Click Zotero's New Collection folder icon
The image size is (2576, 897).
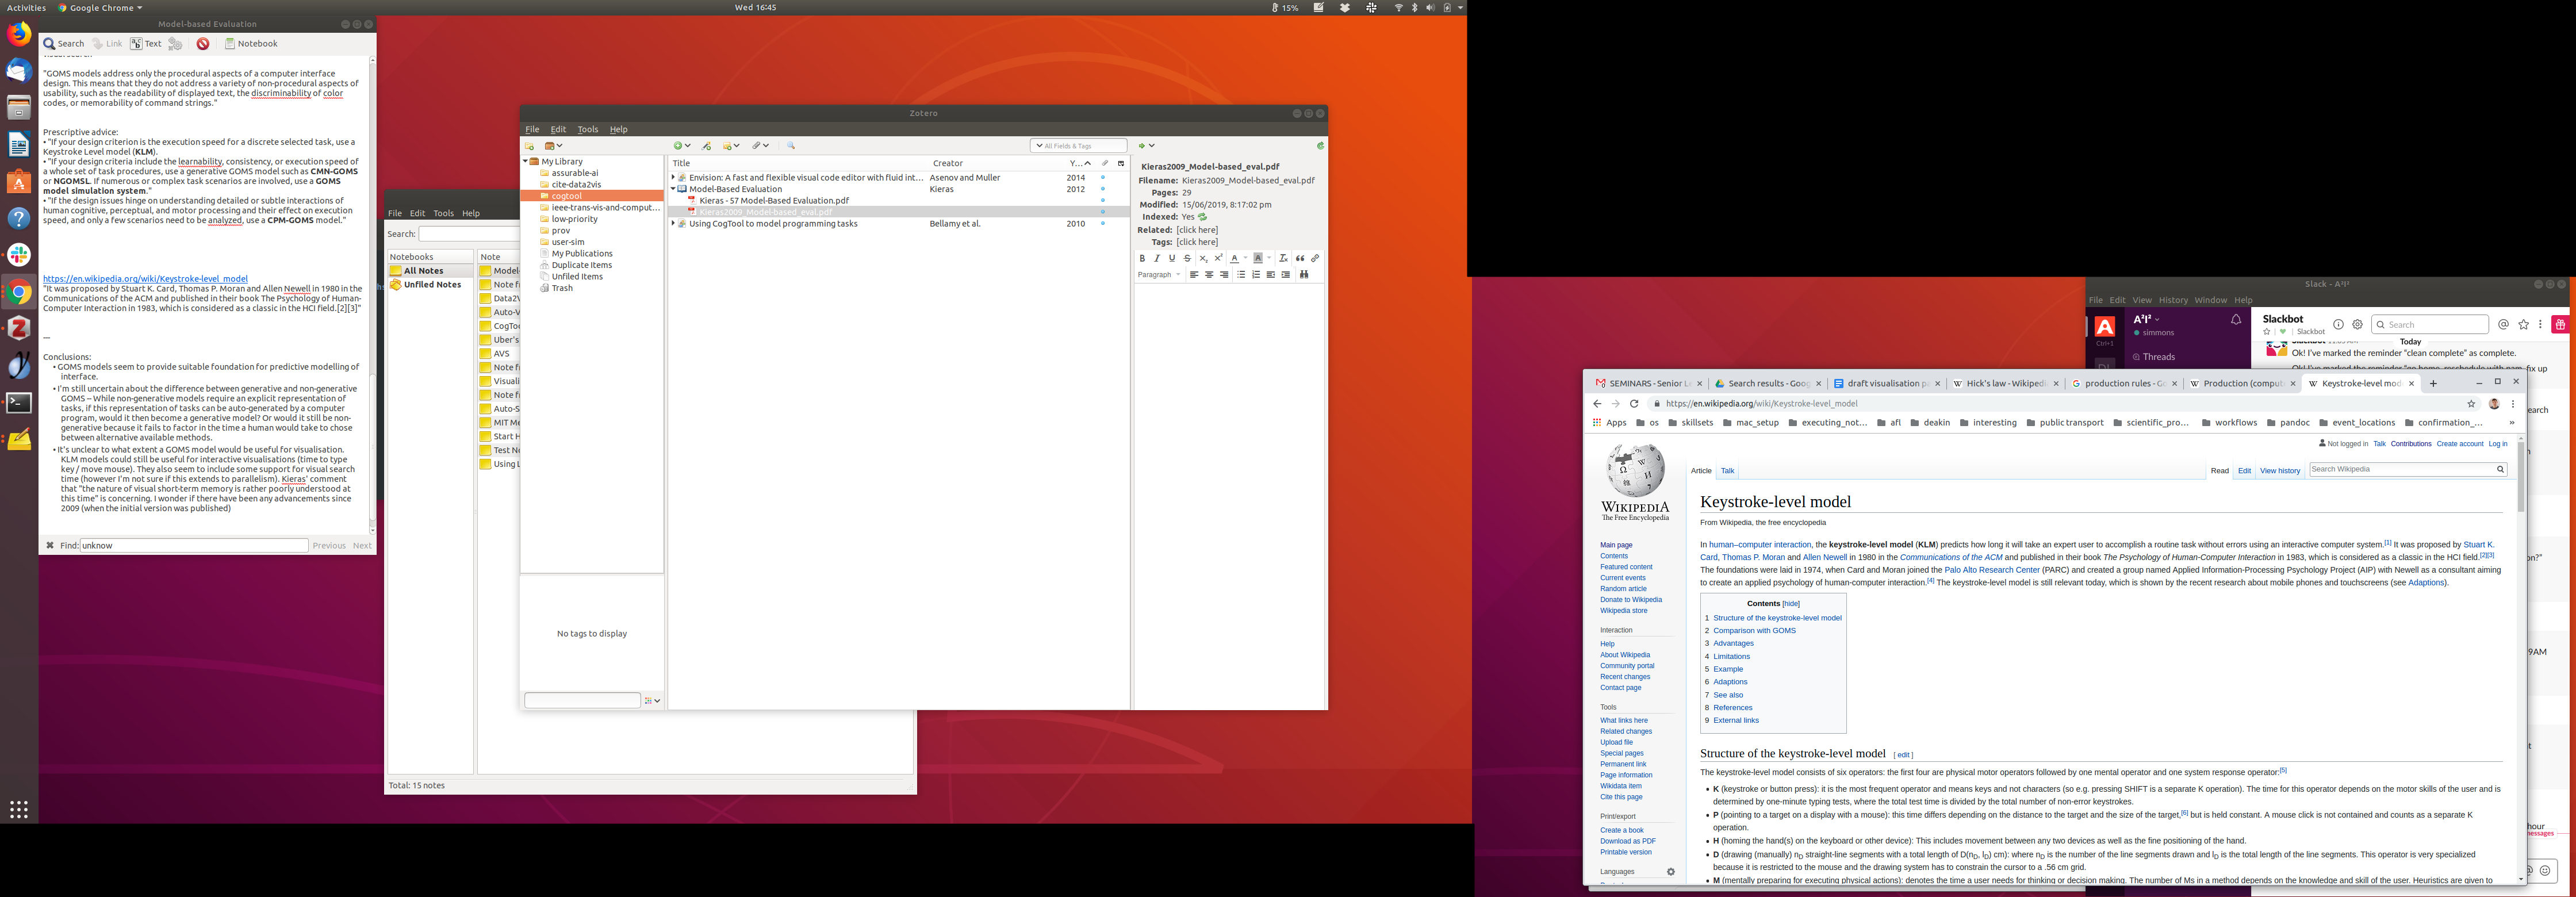click(529, 146)
